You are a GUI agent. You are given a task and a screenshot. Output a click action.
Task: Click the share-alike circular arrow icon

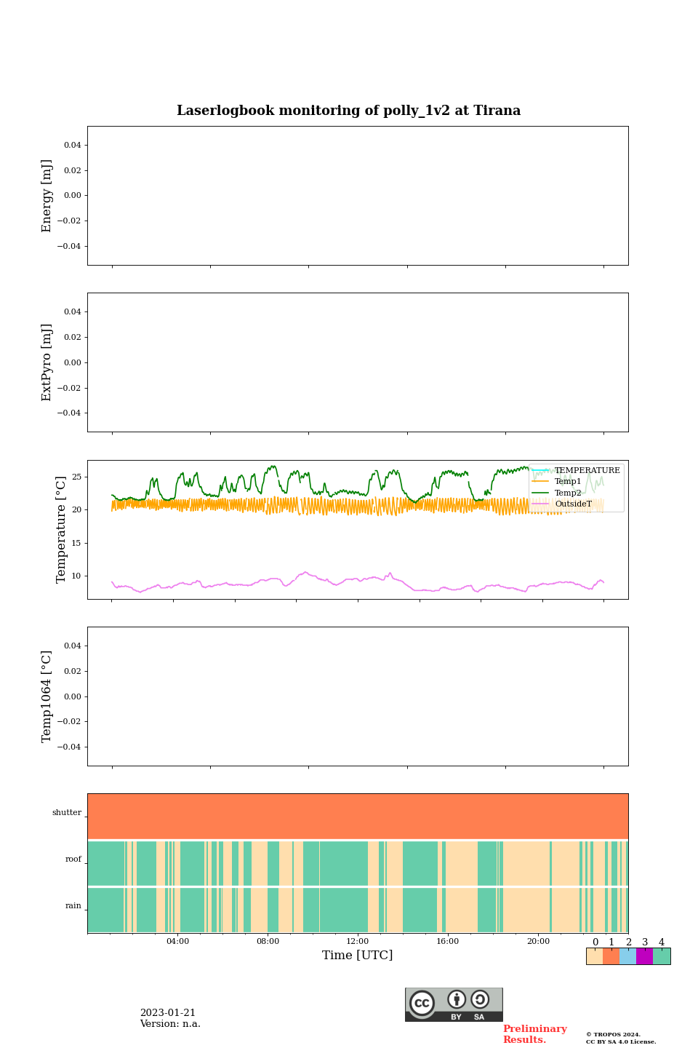(x=480, y=999)
